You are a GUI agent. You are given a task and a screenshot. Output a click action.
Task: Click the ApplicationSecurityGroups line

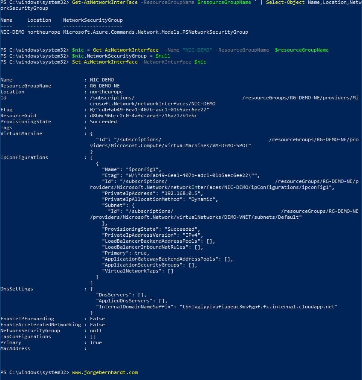click(150, 265)
